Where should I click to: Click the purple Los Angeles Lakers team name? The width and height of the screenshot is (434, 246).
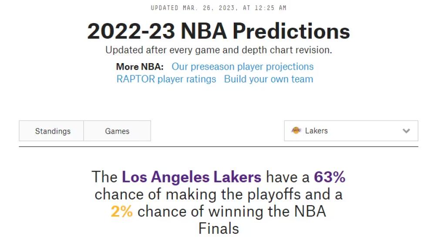[x=192, y=177]
